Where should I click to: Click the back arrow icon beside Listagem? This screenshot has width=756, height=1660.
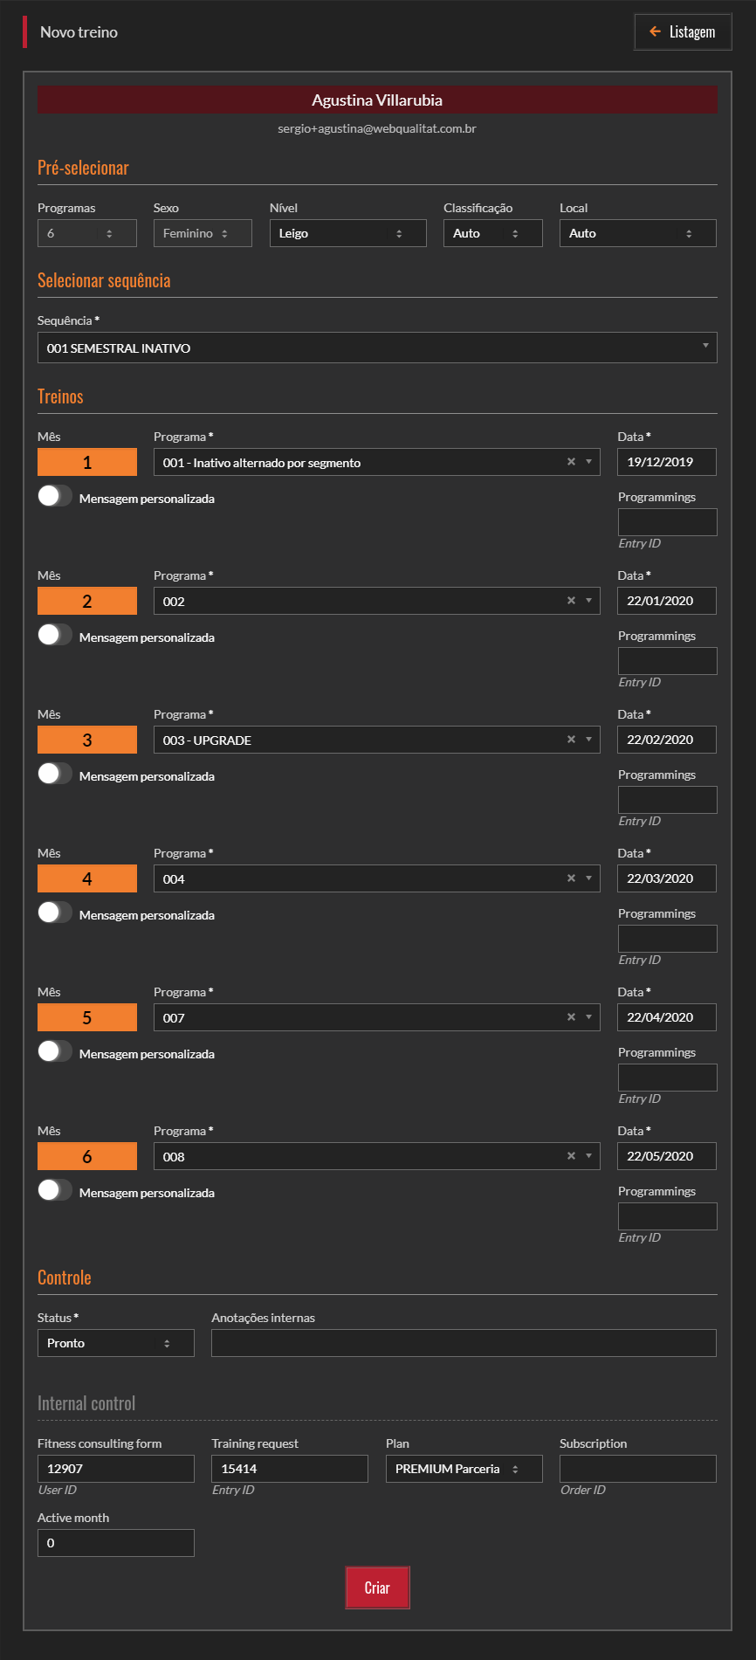pos(655,32)
